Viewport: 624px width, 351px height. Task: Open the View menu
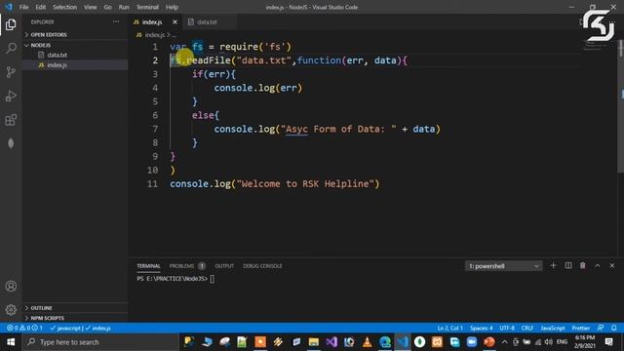click(91, 7)
